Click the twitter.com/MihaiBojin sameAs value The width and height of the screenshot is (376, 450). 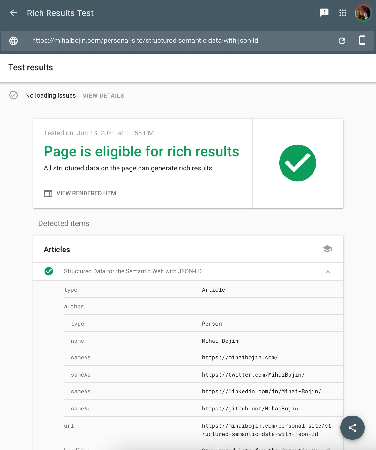253,375
